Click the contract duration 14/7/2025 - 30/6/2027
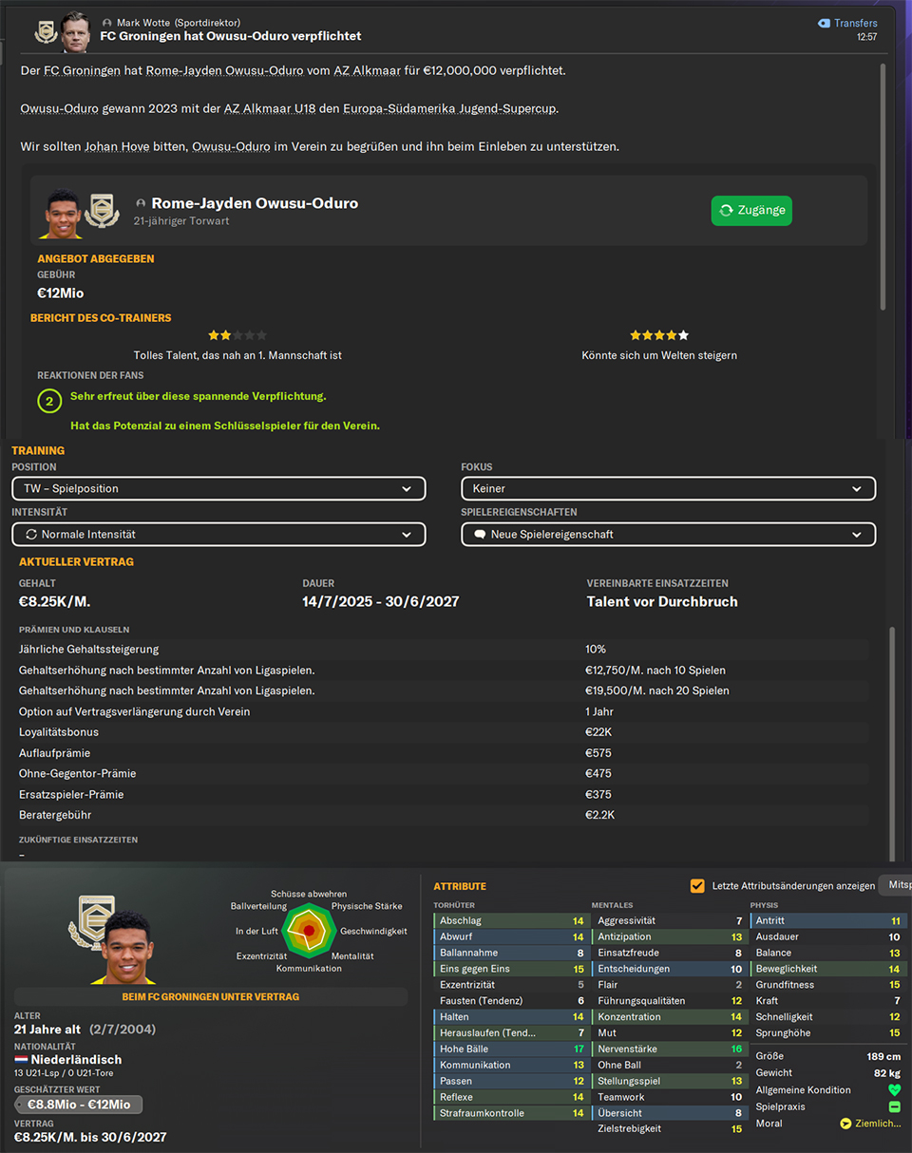The image size is (912, 1153). (379, 601)
